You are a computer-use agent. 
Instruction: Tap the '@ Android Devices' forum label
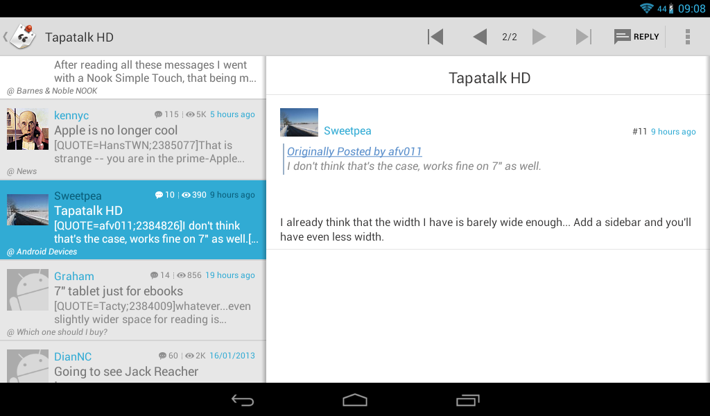pyautogui.click(x=42, y=252)
